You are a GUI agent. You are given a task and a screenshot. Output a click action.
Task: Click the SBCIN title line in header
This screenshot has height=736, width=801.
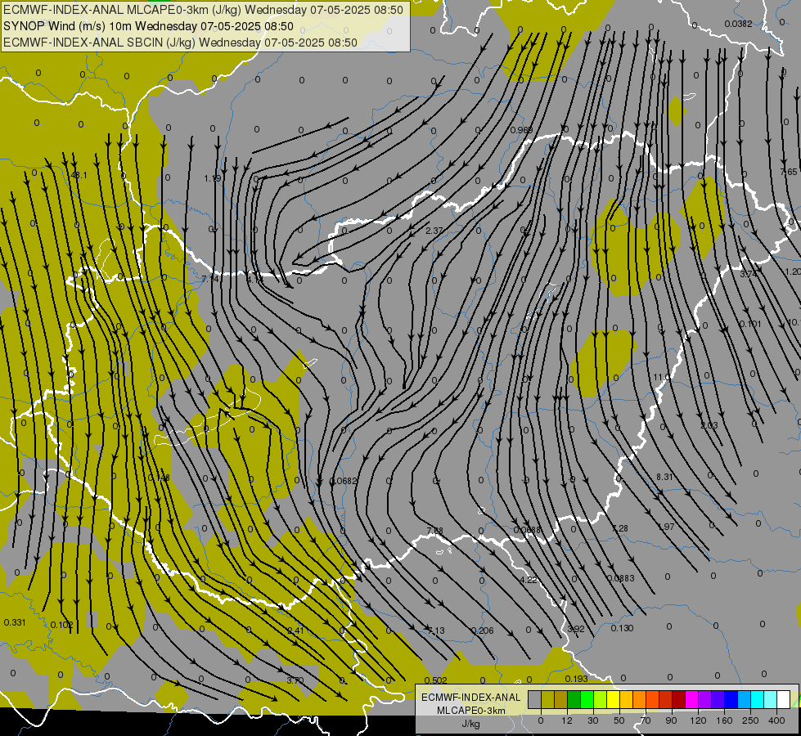(180, 43)
